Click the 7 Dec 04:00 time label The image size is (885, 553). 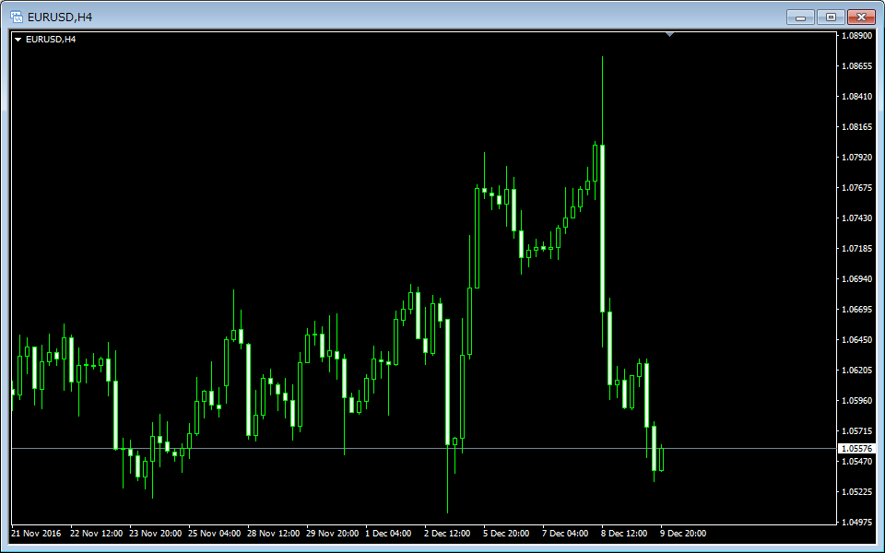(565, 534)
